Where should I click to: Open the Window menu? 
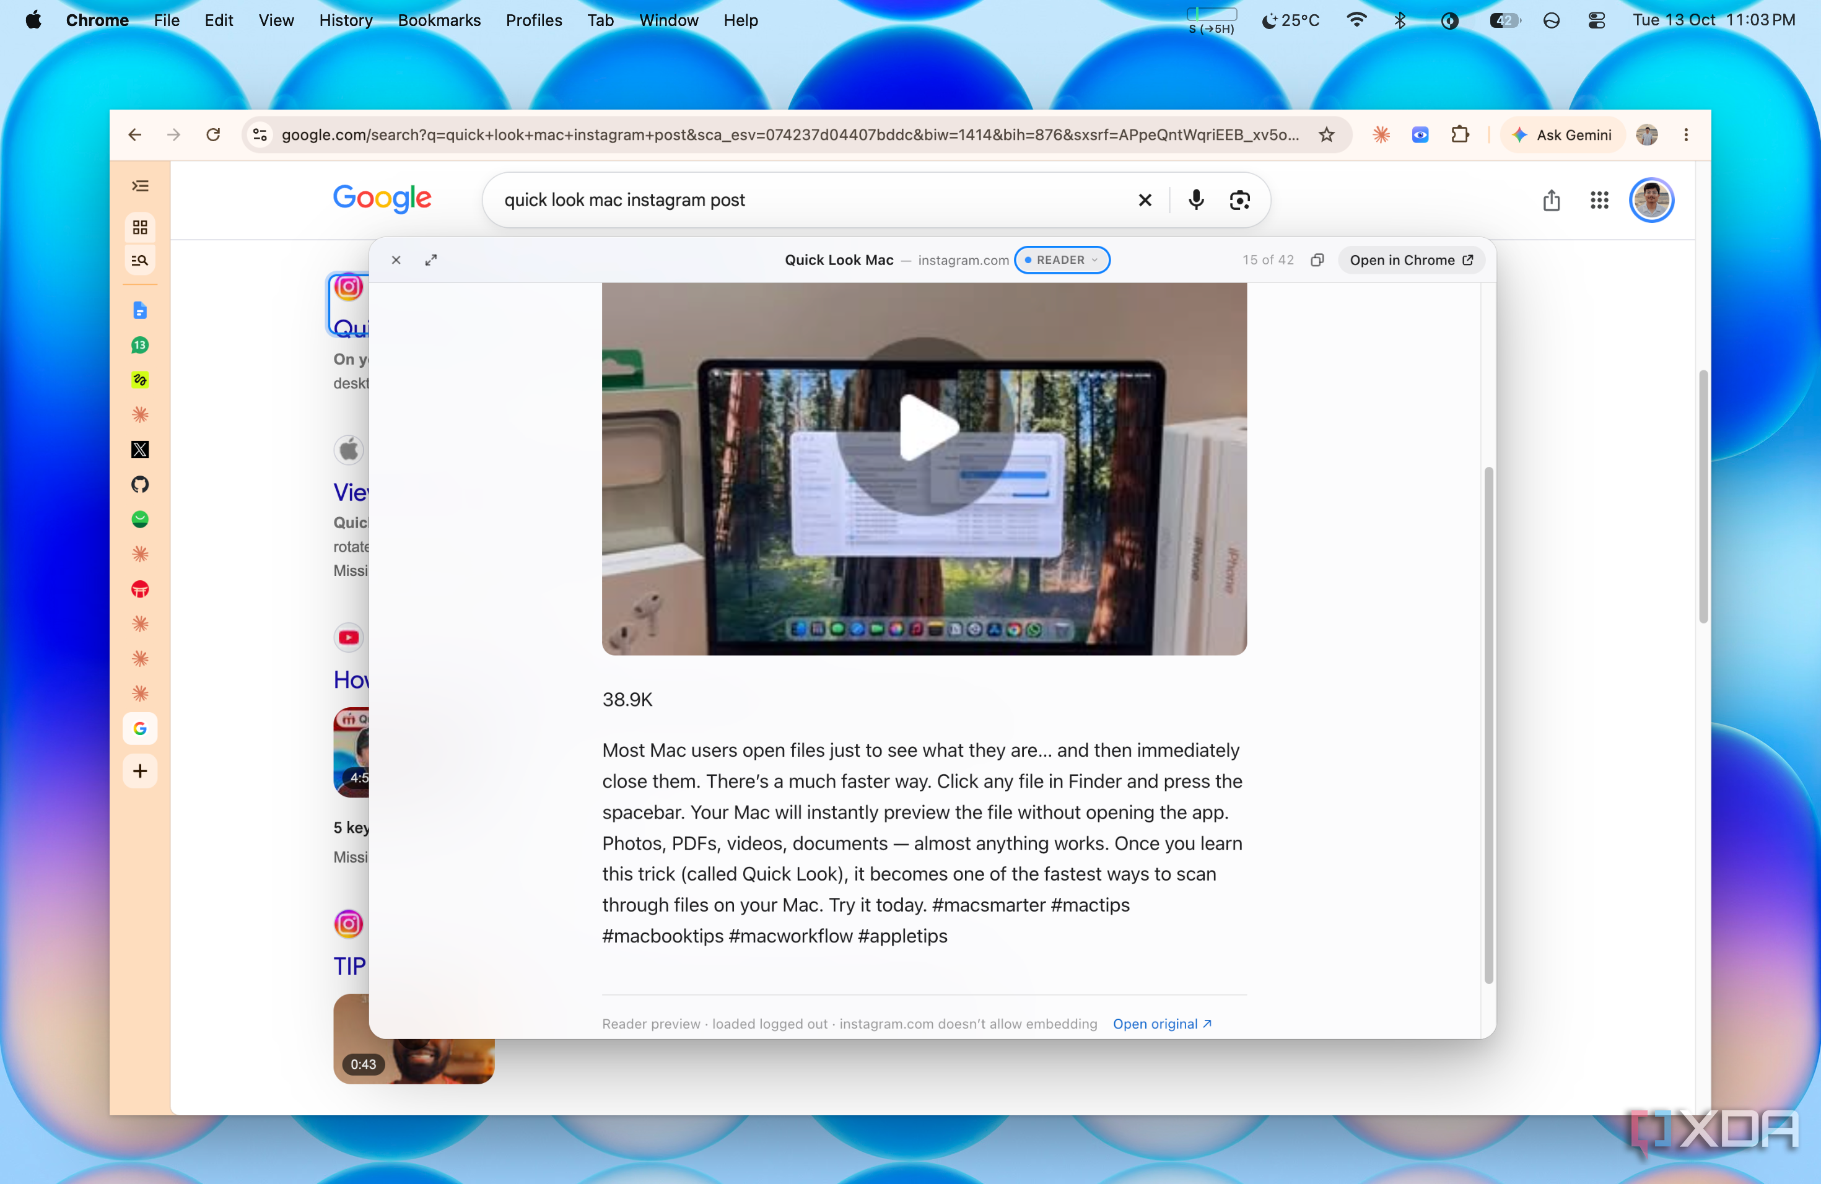click(668, 20)
